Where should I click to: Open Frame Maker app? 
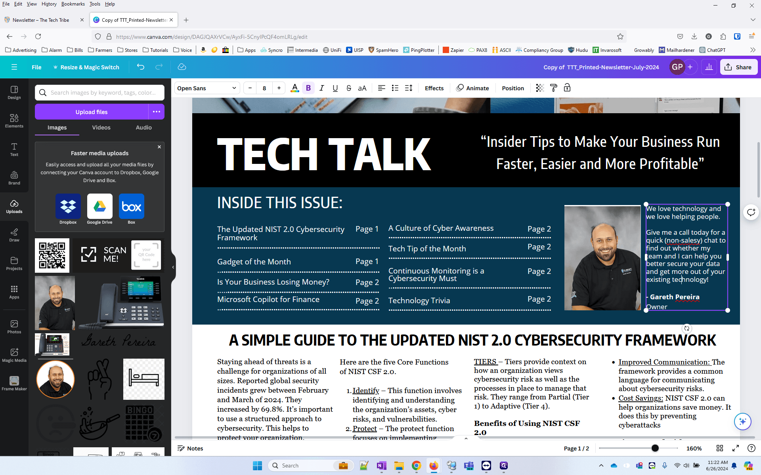pyautogui.click(x=14, y=384)
